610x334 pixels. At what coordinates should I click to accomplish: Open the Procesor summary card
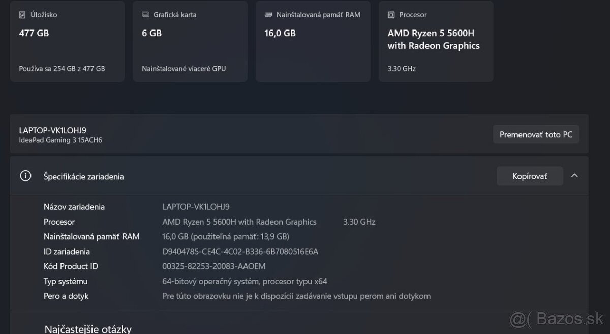435,41
